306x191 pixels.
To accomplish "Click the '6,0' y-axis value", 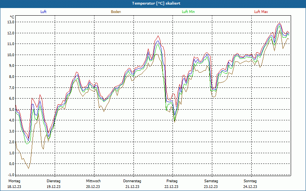I will coord(12,99).
